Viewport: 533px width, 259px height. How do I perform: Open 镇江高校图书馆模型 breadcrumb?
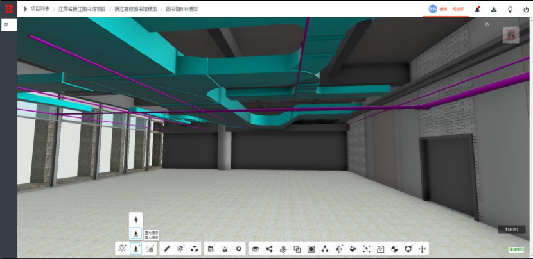135,9
